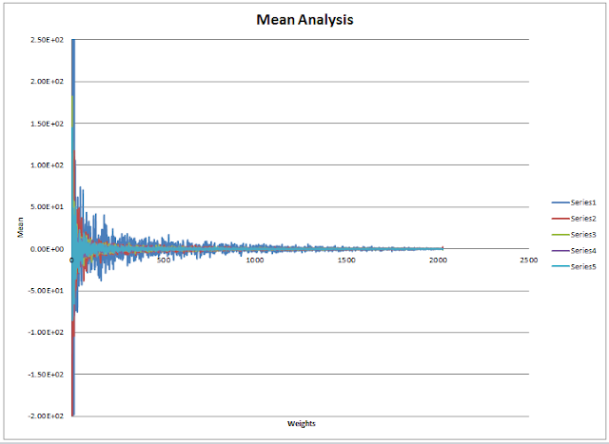Image resolution: width=609 pixels, height=444 pixels.
Task: Select the Mean Analysis chart title
Action: click(304, 19)
